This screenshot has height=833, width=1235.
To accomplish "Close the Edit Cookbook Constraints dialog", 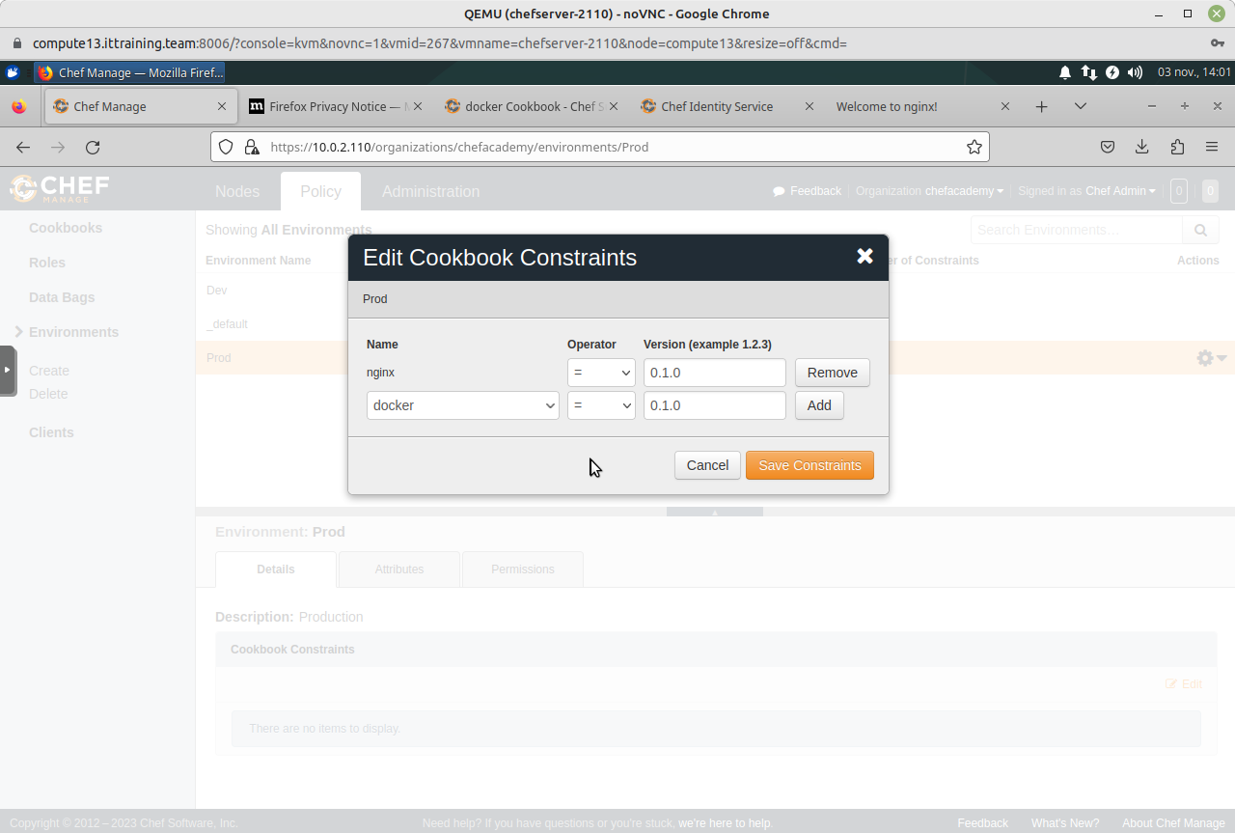I will coord(864,256).
